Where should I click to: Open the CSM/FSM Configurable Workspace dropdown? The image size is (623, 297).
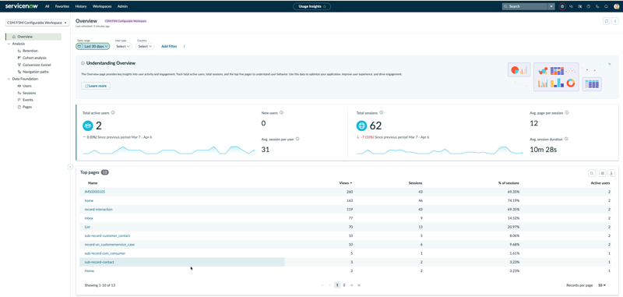click(37, 23)
